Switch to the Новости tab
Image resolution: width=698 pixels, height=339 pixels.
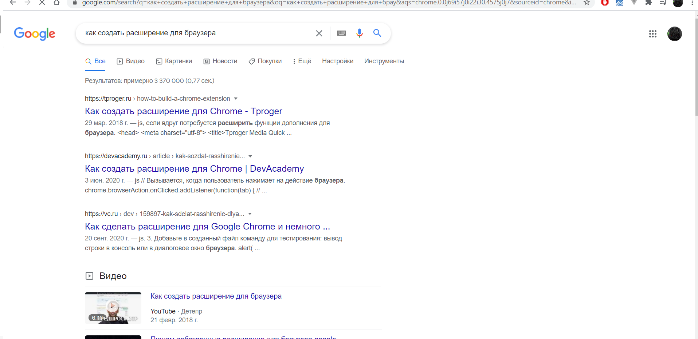[x=220, y=61]
